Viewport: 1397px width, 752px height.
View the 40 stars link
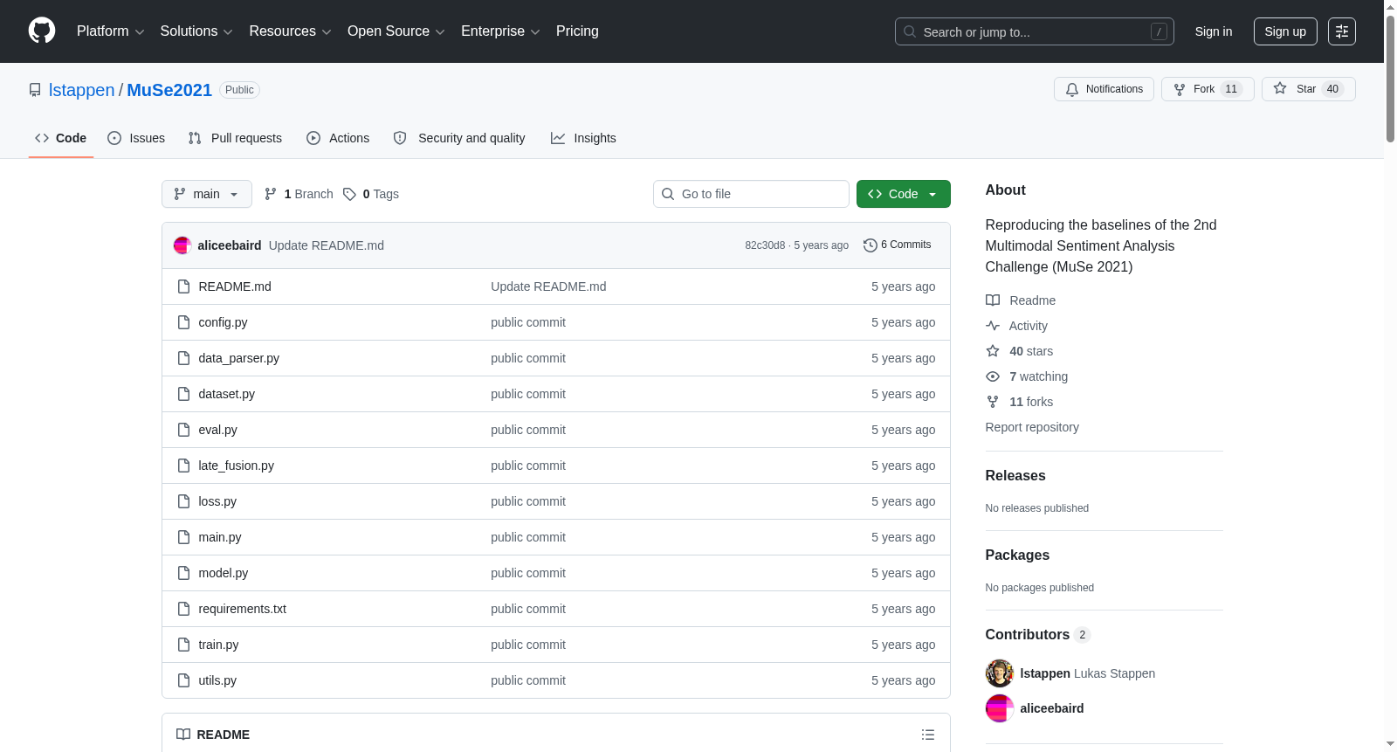pyautogui.click(x=1020, y=351)
